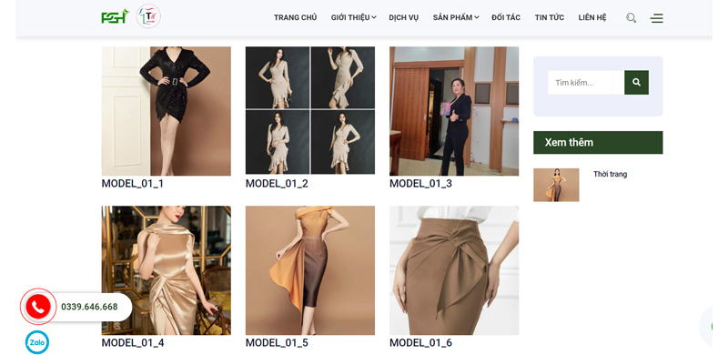728x355 pixels.
Task: Click the orange-brown draped dress photo
Action: pyautogui.click(x=310, y=270)
